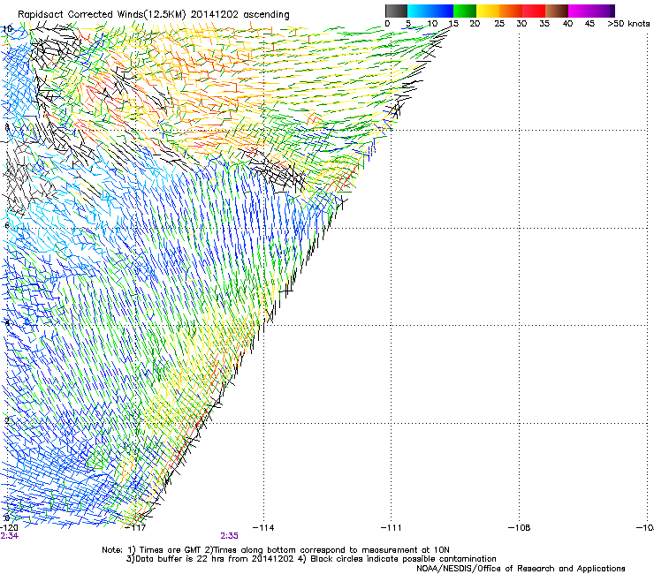Click the gray 0-5 knots color swatch
Viewport: 654px width, 574px height.
(396, 11)
